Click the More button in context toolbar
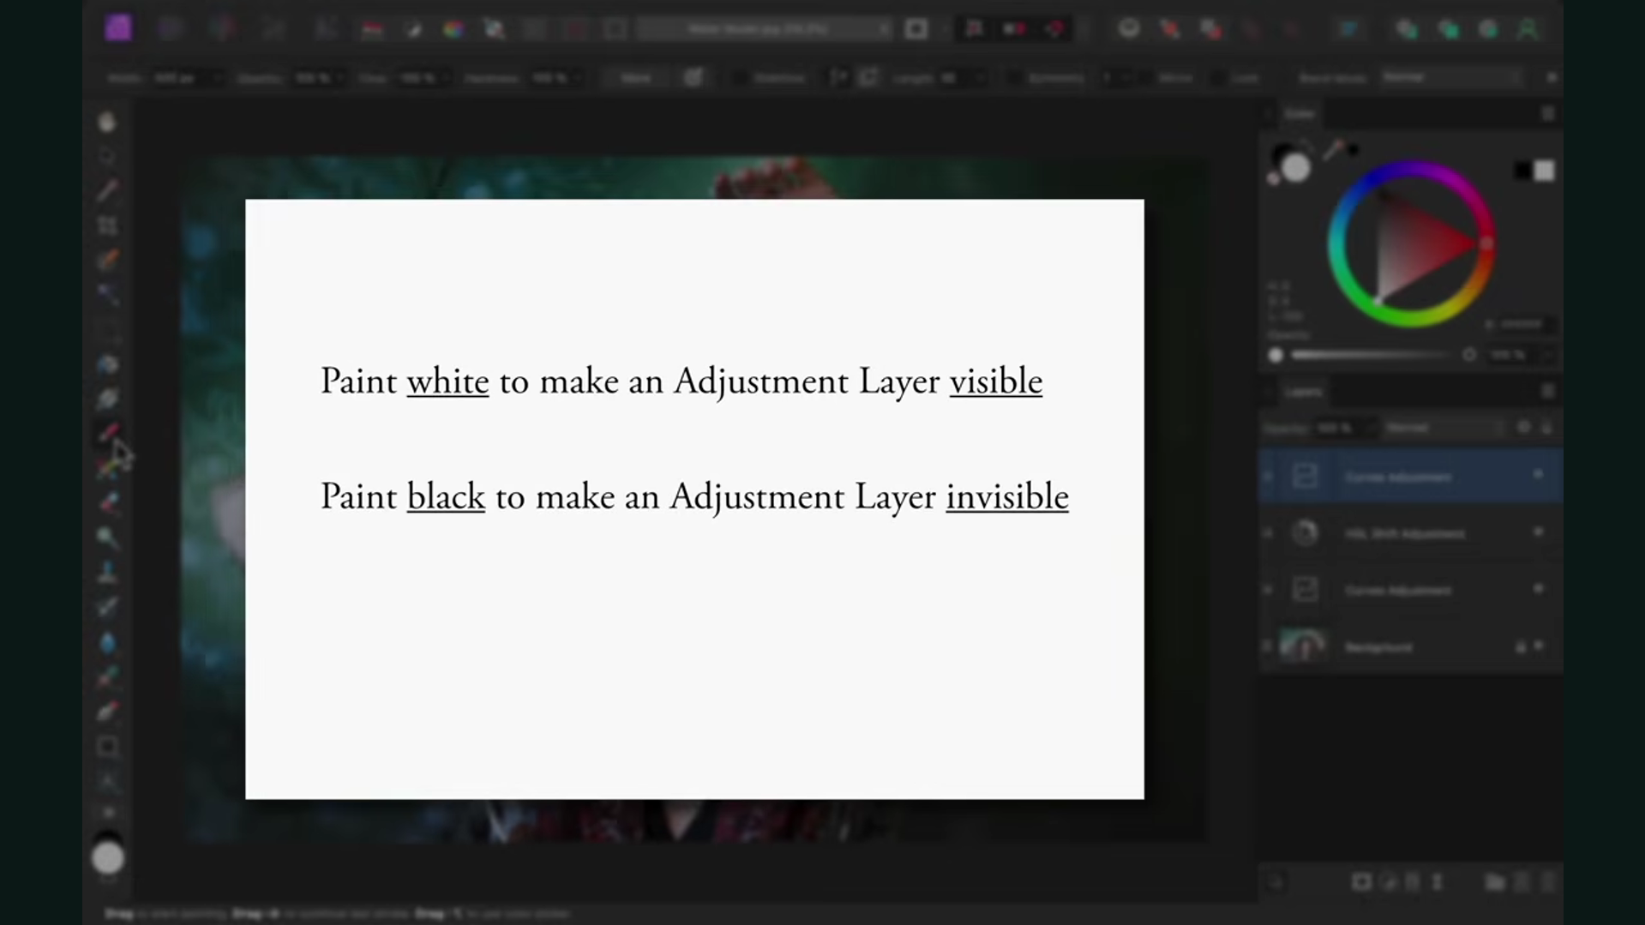The height and width of the screenshot is (925, 1645). (x=635, y=78)
